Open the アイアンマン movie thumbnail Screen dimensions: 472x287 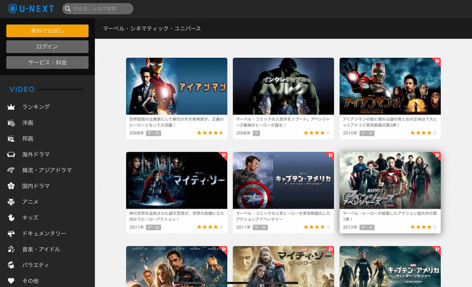pyautogui.click(x=176, y=86)
